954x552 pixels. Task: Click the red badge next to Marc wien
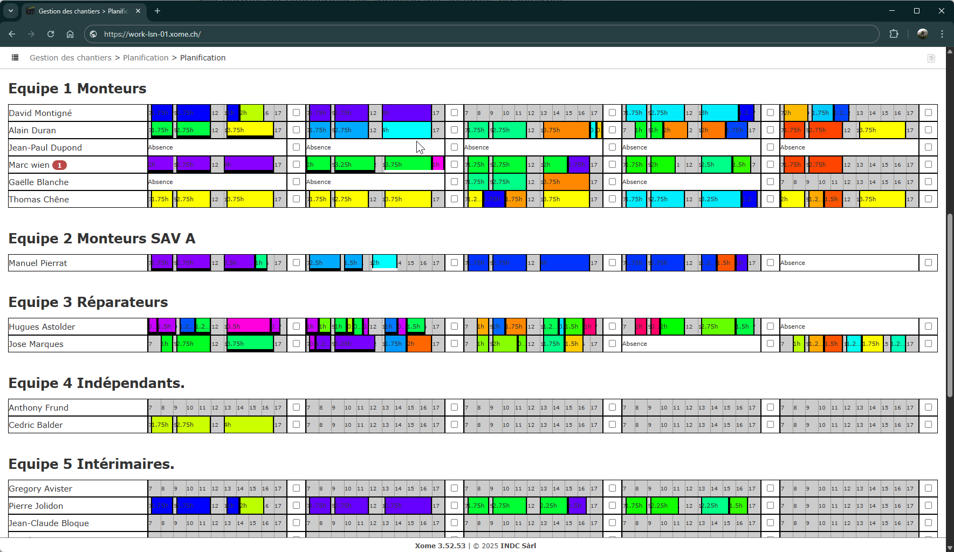click(x=59, y=165)
